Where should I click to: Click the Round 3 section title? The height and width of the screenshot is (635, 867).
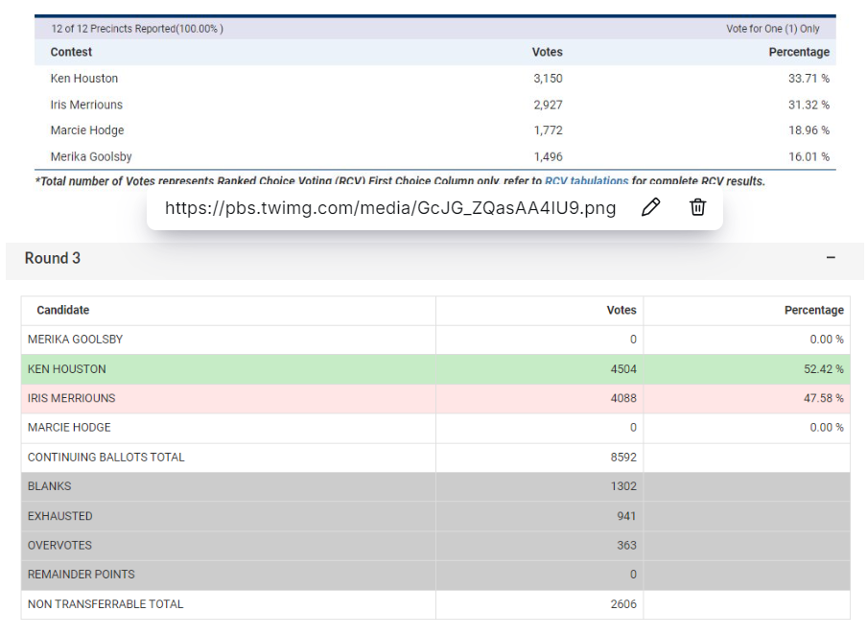pyautogui.click(x=53, y=258)
